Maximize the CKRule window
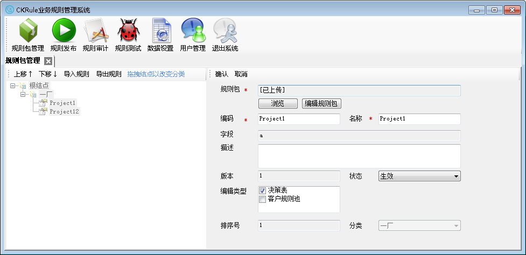 [494, 10]
